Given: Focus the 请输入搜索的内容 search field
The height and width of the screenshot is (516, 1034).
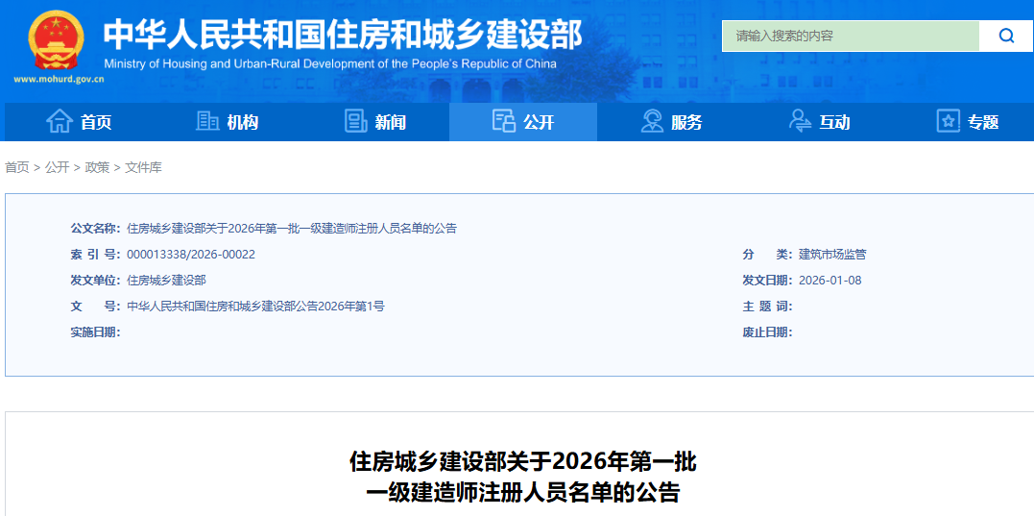Looking at the screenshot, I should tap(851, 36).
